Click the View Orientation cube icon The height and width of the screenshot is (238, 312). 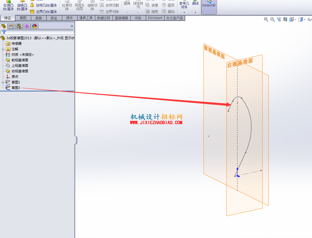pos(292,19)
